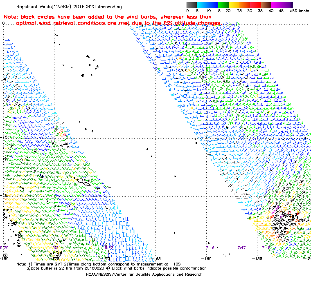Click the red note line starting 'Note: black circles'
This screenshot has height=281, width=311.
(x=108, y=17)
